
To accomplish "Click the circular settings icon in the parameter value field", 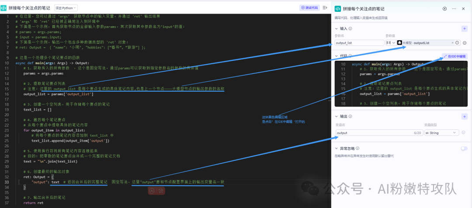I will [457, 43].
